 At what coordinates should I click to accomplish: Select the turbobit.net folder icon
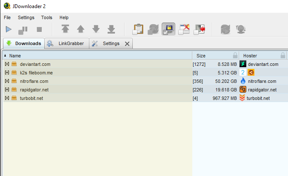[14, 98]
